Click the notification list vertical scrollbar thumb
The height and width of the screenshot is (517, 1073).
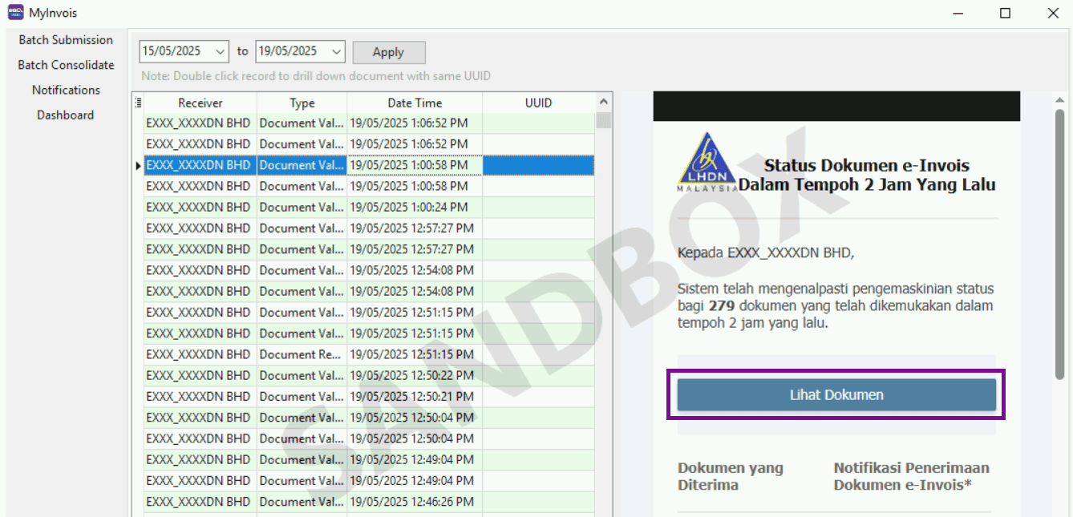(604, 121)
